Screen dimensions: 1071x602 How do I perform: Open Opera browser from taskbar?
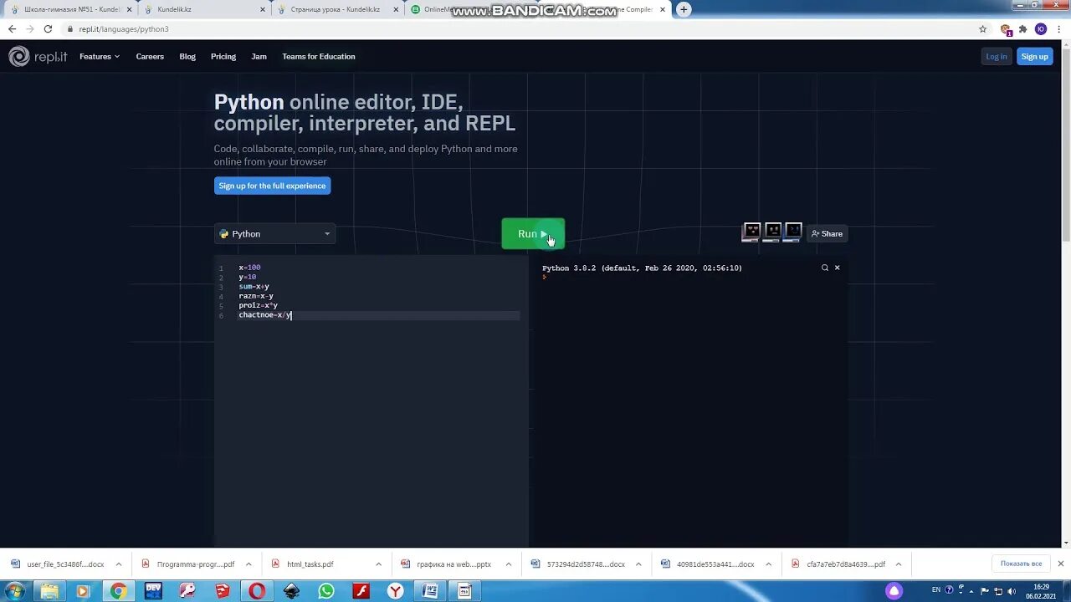(x=257, y=591)
